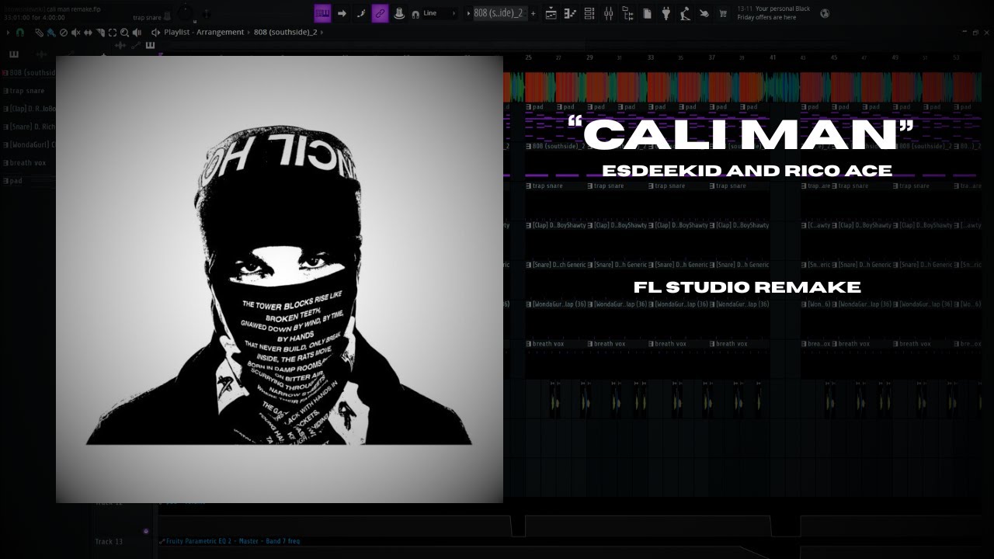This screenshot has width=994, height=559.
Task: Select the [WondaGurl] pattern in picker
Action: point(29,144)
